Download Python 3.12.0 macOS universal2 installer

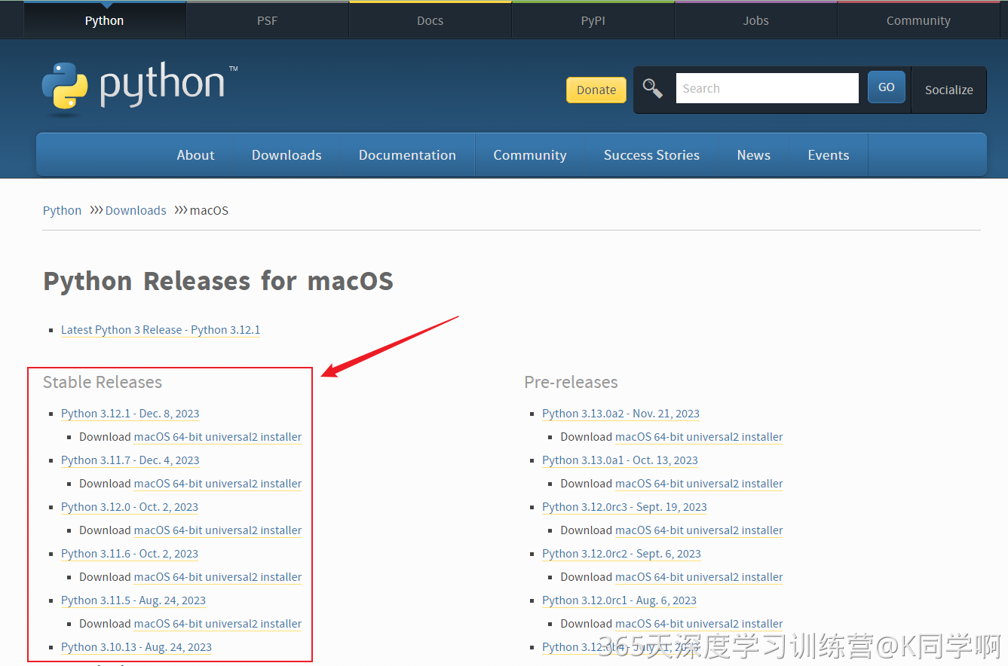[x=218, y=530]
